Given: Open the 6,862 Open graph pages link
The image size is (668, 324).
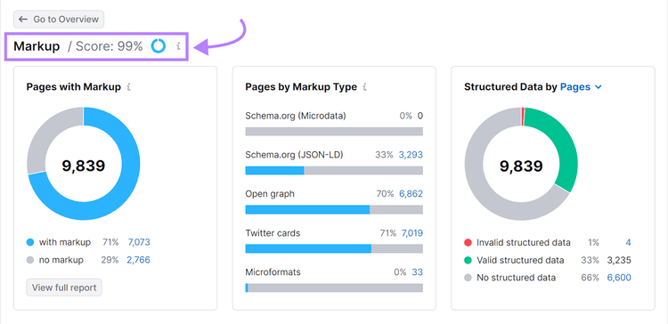Looking at the screenshot, I should click(411, 194).
